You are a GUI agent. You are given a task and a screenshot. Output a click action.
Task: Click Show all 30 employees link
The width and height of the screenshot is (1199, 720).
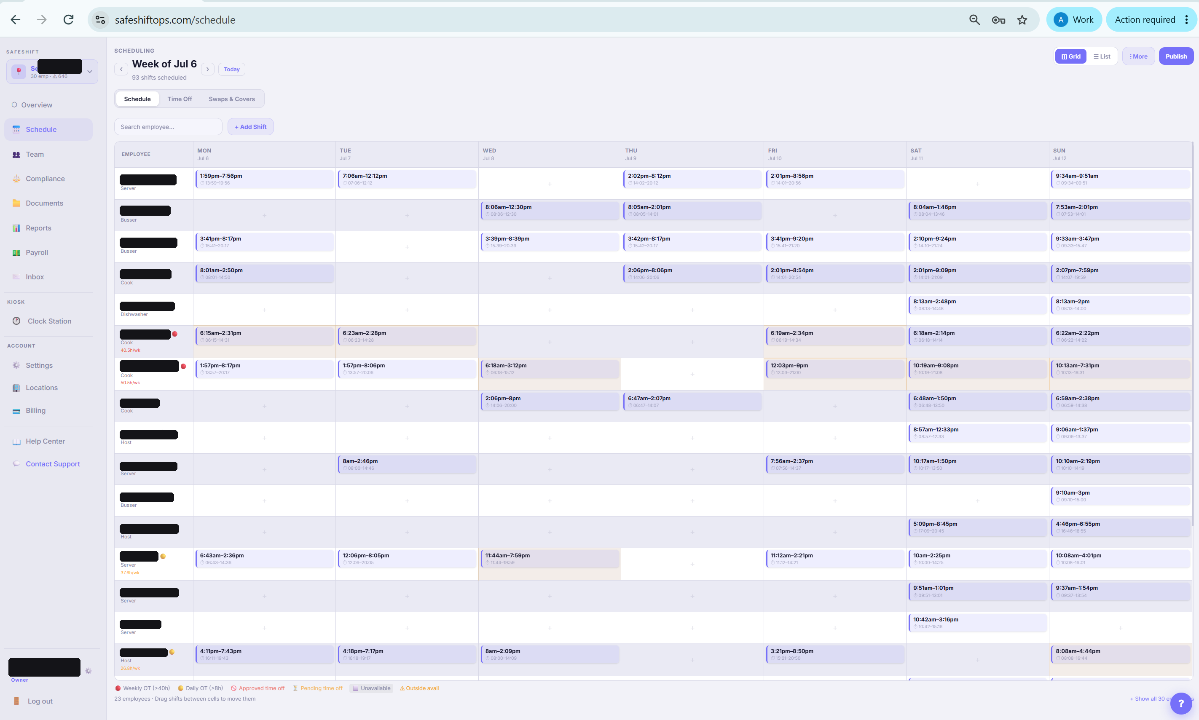pyautogui.click(x=1161, y=699)
